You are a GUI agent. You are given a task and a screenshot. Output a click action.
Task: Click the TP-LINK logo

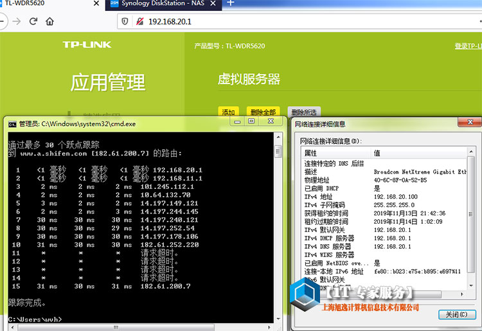(87, 44)
